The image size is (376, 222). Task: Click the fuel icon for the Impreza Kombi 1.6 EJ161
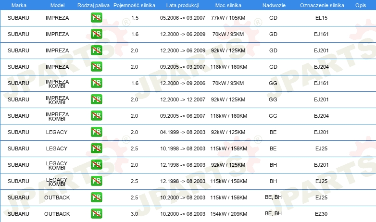click(96, 83)
